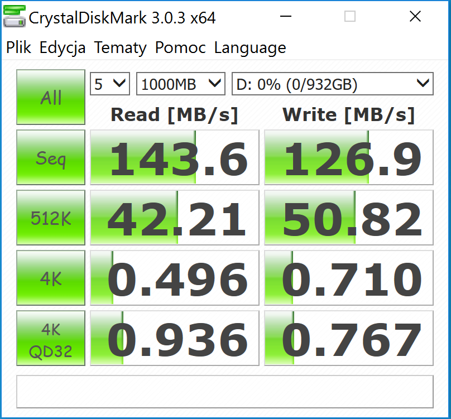Select the 512K write result 50.82
Viewport: 451px width, 419px height.
click(349, 218)
